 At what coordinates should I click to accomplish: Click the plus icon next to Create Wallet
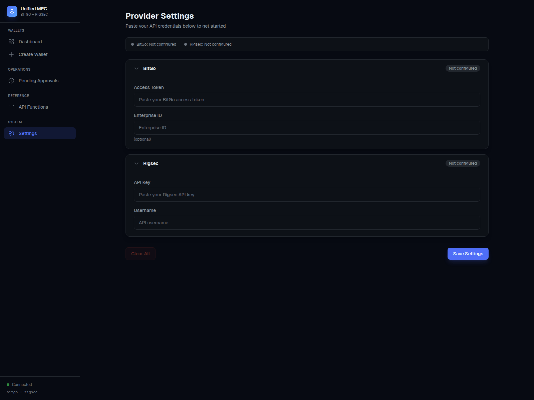11,54
